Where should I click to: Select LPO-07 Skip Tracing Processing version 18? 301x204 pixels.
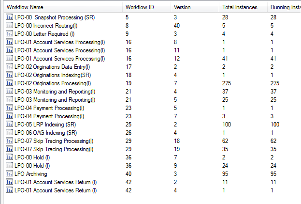click(x=152, y=141)
